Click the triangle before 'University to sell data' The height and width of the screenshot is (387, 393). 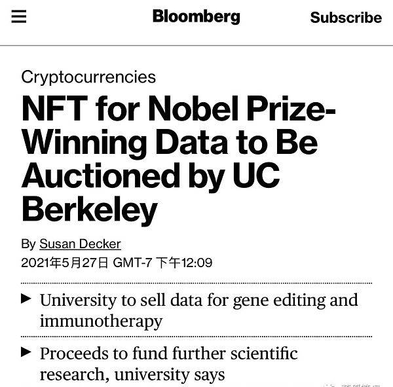coord(26,299)
